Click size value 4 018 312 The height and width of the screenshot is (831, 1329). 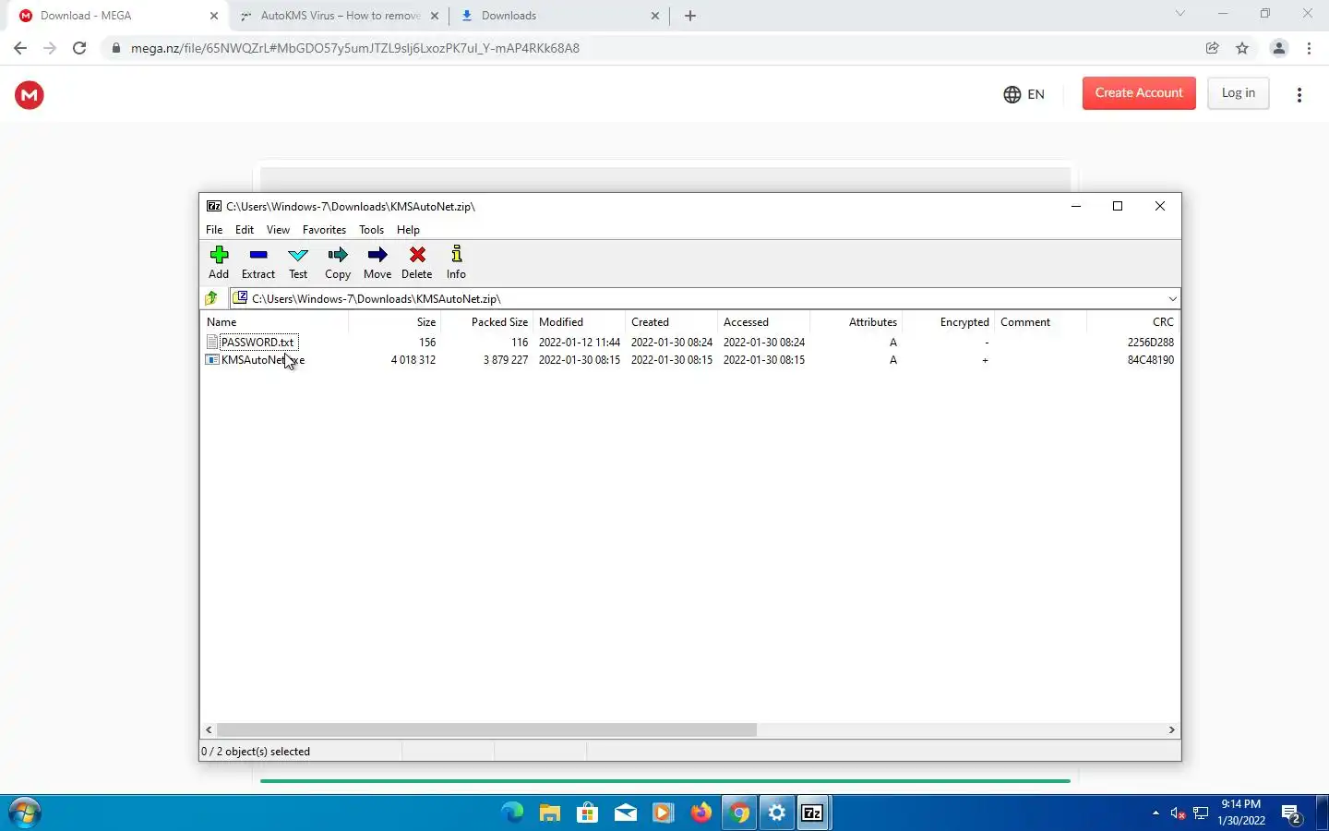coord(413,360)
